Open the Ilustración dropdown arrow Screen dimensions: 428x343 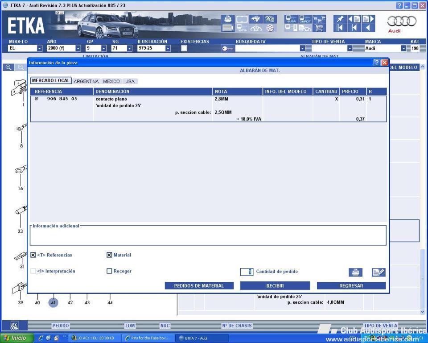click(168, 48)
